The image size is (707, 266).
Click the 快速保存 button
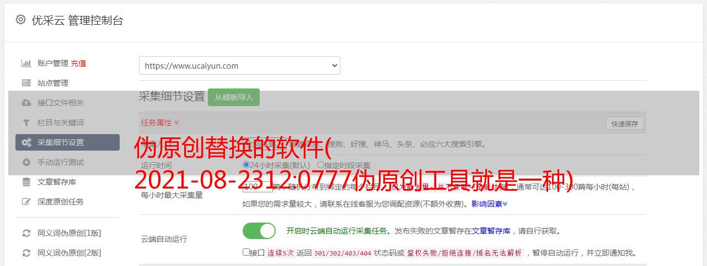(625, 124)
